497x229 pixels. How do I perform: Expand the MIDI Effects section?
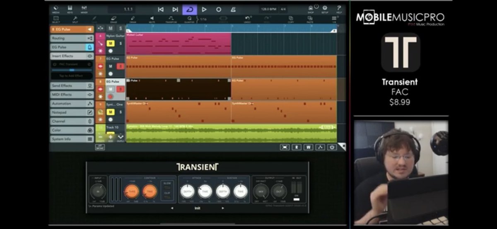click(x=72, y=95)
